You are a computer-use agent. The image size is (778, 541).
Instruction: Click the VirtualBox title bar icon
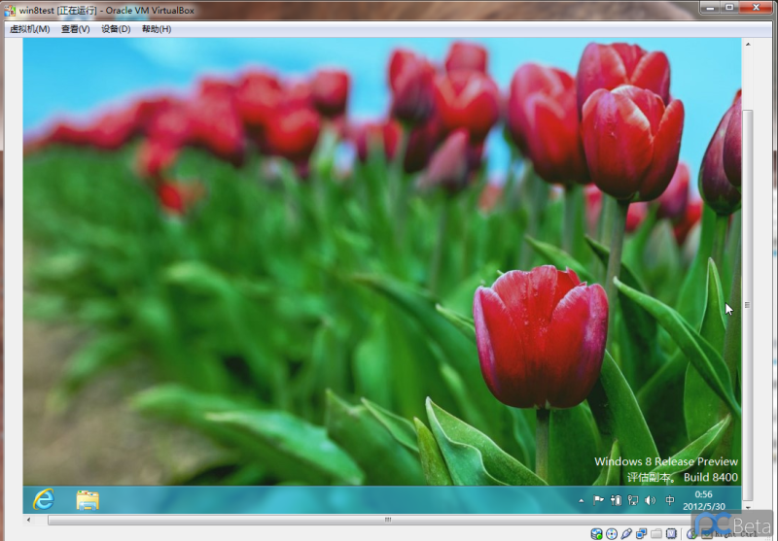tap(10, 10)
